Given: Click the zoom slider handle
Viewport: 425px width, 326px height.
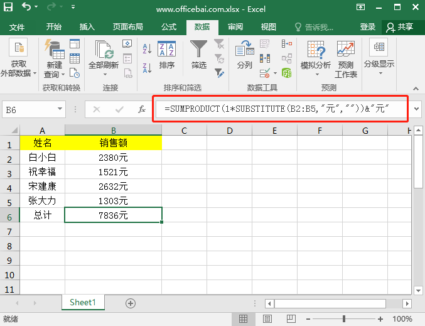Looking at the screenshot, I should point(343,319).
